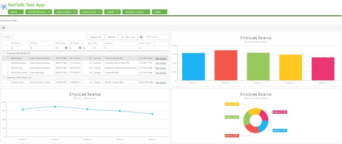Viewport: 342px width, 144px height.
Task: Click the Refresh button
Action: pyautogui.click(x=112, y=37)
